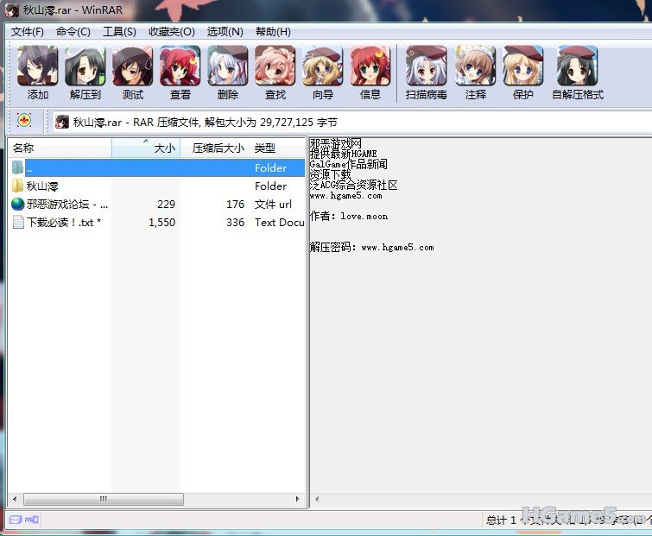The image size is (652, 536).
Task: Select the text document icon of 下载必读!.txt
Action: tap(18, 223)
